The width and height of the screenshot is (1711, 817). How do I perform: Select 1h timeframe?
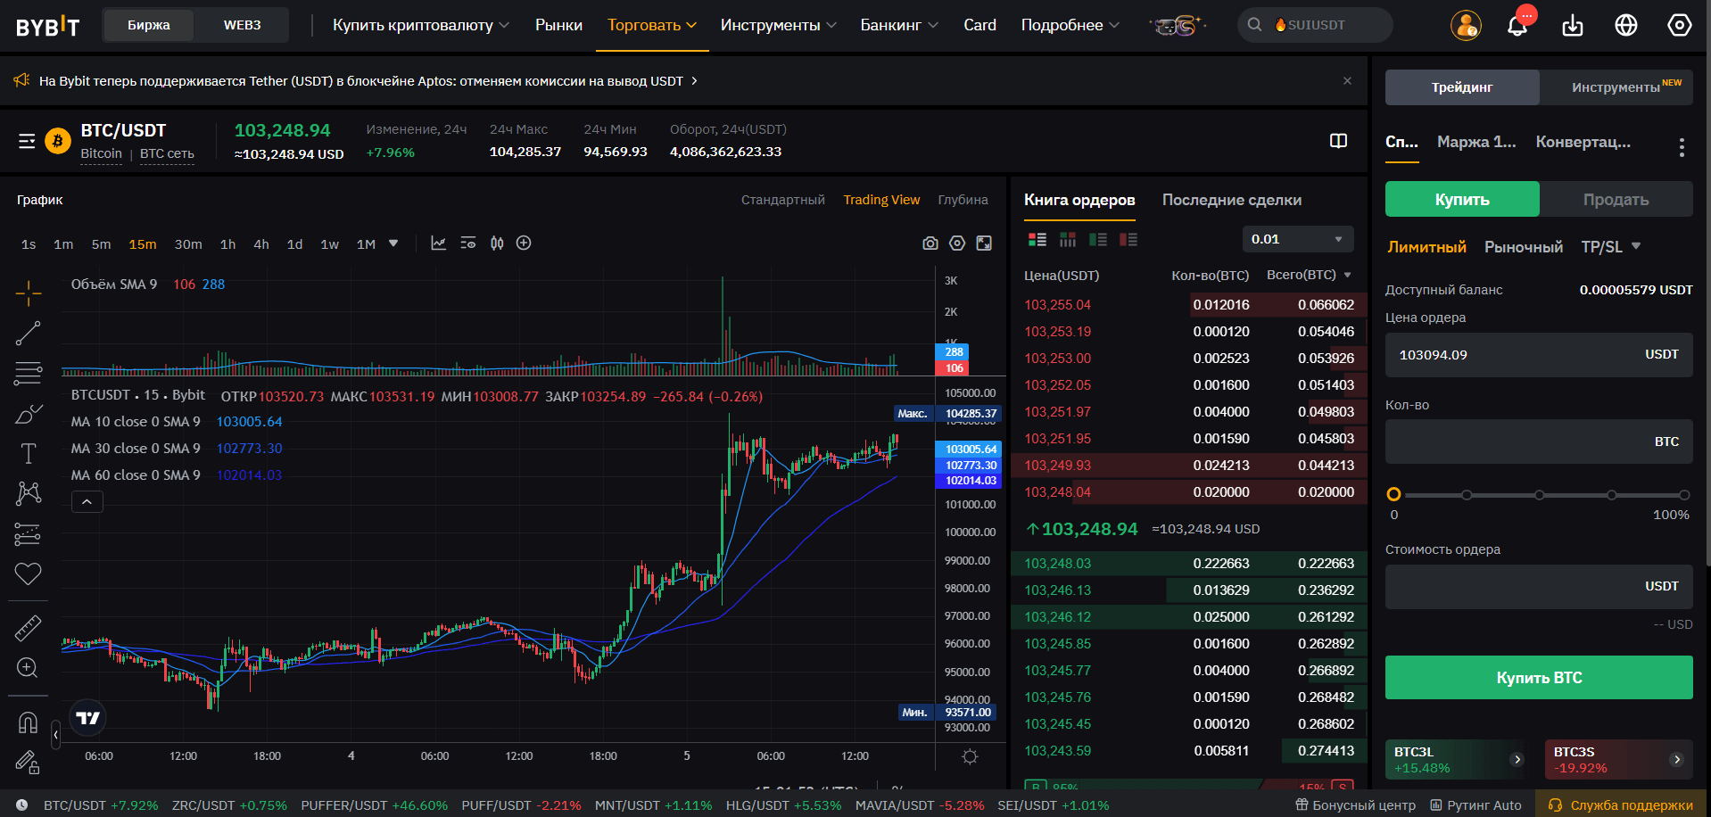click(x=228, y=244)
